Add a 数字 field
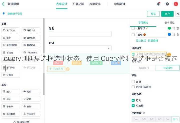This screenshot has width=180, height=123. (11, 38)
